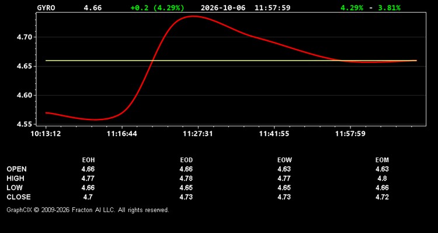Click the 11:27:31 x-axis time label
The width and height of the screenshot is (438, 233).
click(x=198, y=134)
